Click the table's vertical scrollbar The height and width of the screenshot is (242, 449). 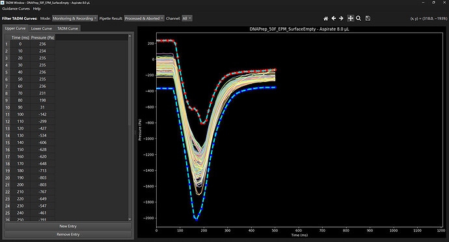129,128
